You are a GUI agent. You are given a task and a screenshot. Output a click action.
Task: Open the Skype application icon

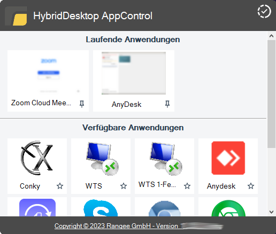click(x=101, y=208)
